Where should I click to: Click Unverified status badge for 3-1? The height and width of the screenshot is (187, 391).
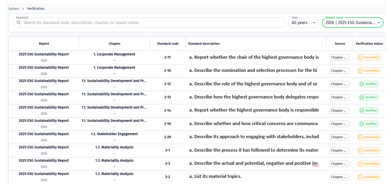tap(369, 150)
